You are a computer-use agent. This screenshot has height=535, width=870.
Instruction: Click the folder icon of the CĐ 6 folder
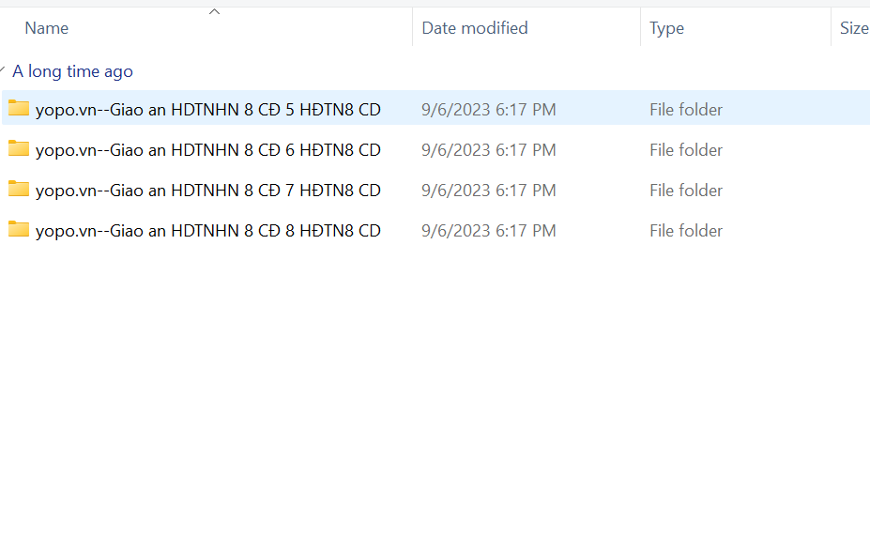(19, 149)
